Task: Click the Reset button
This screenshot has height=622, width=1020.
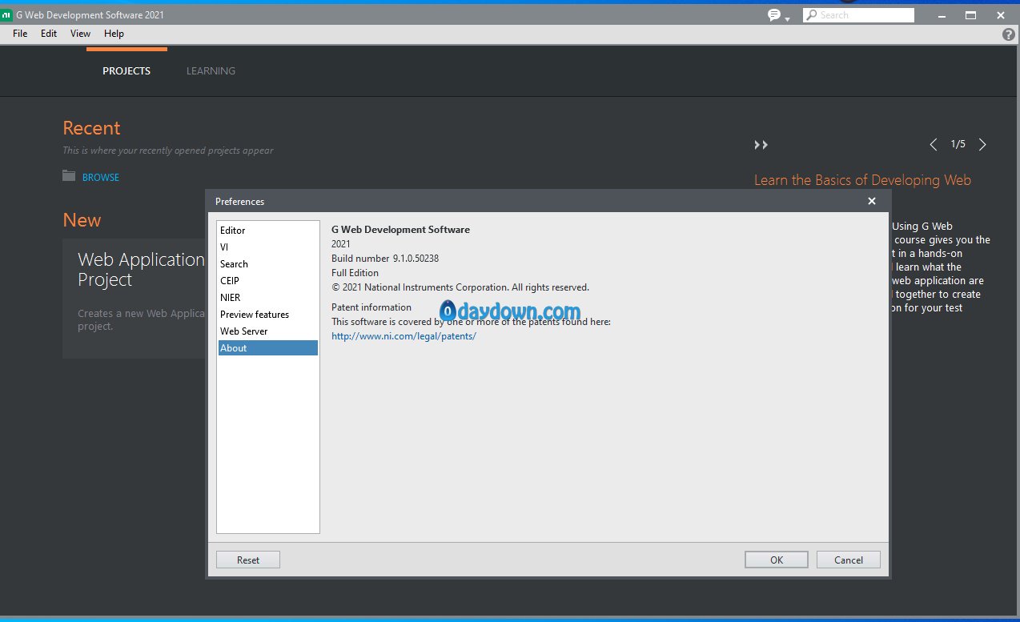Action: (x=248, y=560)
